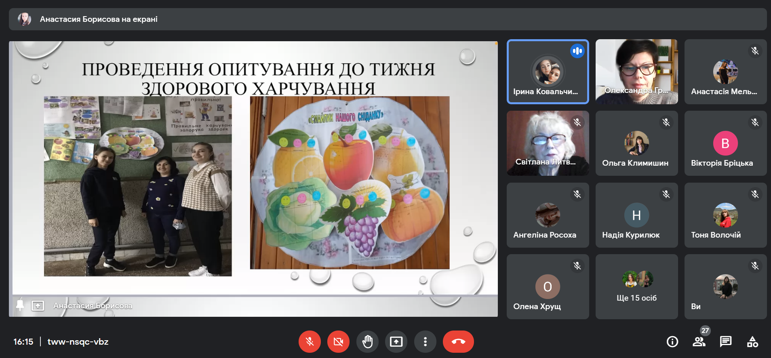Leave the call with red hangup button

(x=458, y=342)
